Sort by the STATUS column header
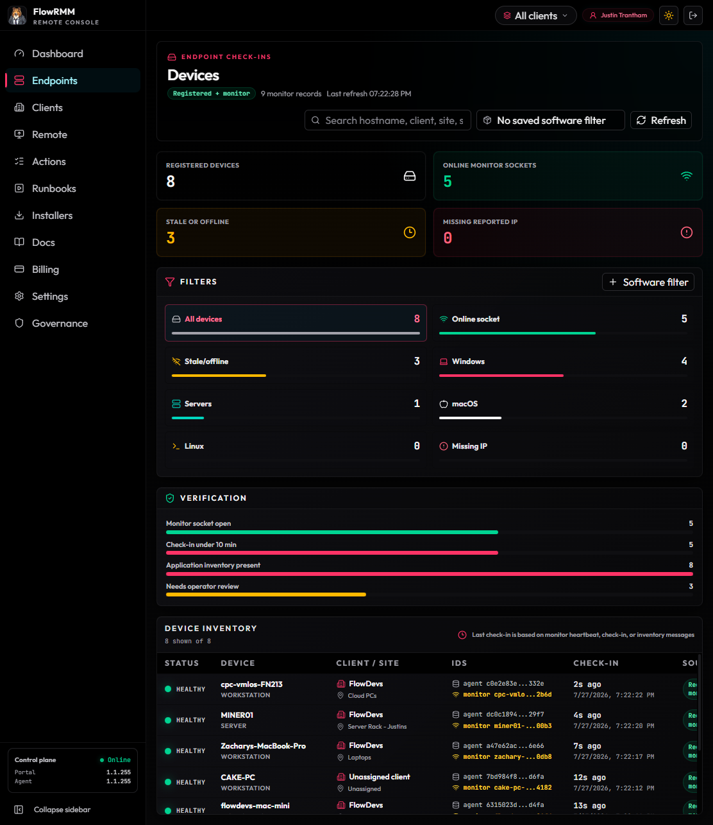Screen dimensions: 713x825 [x=181, y=663]
